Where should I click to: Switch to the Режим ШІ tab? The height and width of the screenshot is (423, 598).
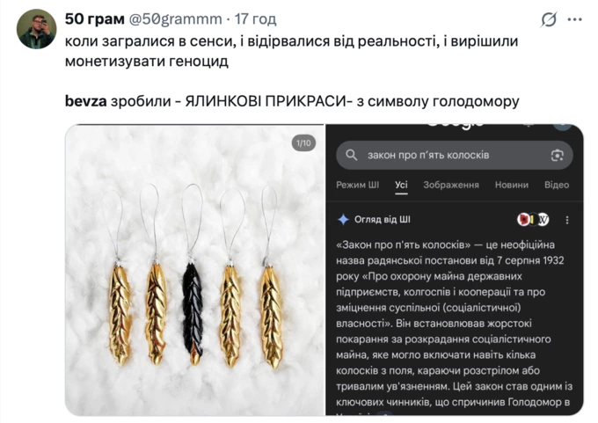[358, 185]
